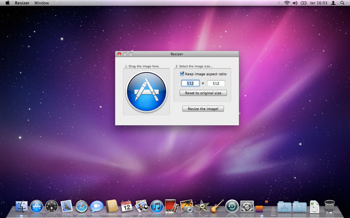Click the height field showing 512
The width and height of the screenshot is (350, 218).
coord(216,83)
